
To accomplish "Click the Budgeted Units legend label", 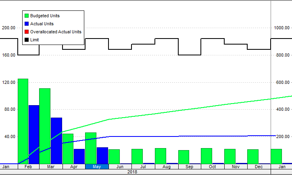I will 45,16.
